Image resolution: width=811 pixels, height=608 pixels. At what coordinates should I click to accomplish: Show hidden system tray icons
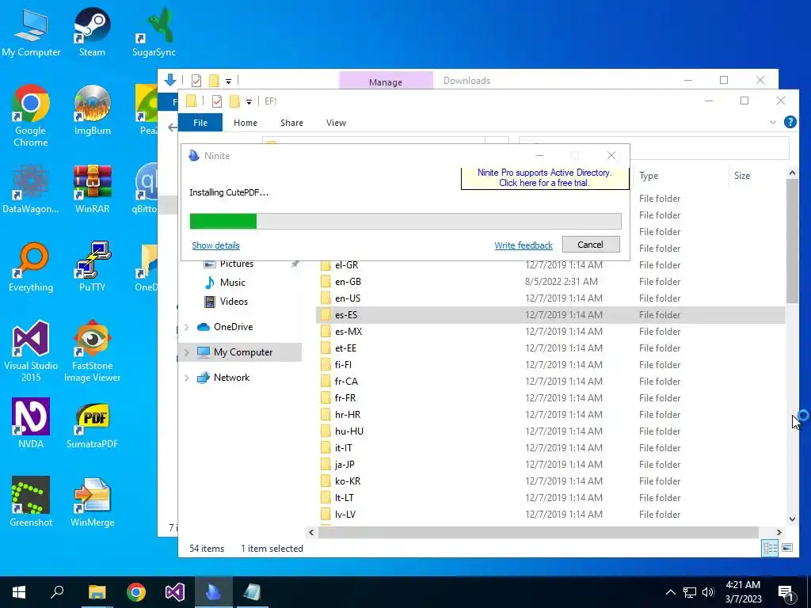click(670, 592)
